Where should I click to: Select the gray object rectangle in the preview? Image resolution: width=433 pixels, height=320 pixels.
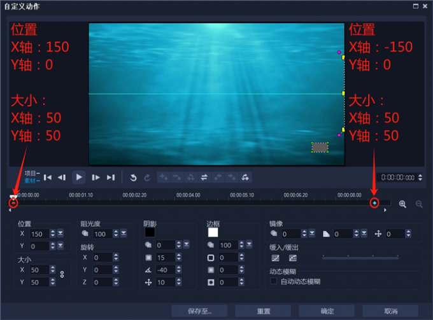[x=320, y=148]
